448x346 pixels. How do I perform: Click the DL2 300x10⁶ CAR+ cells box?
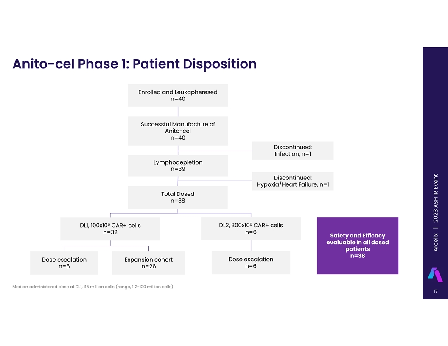251,229
